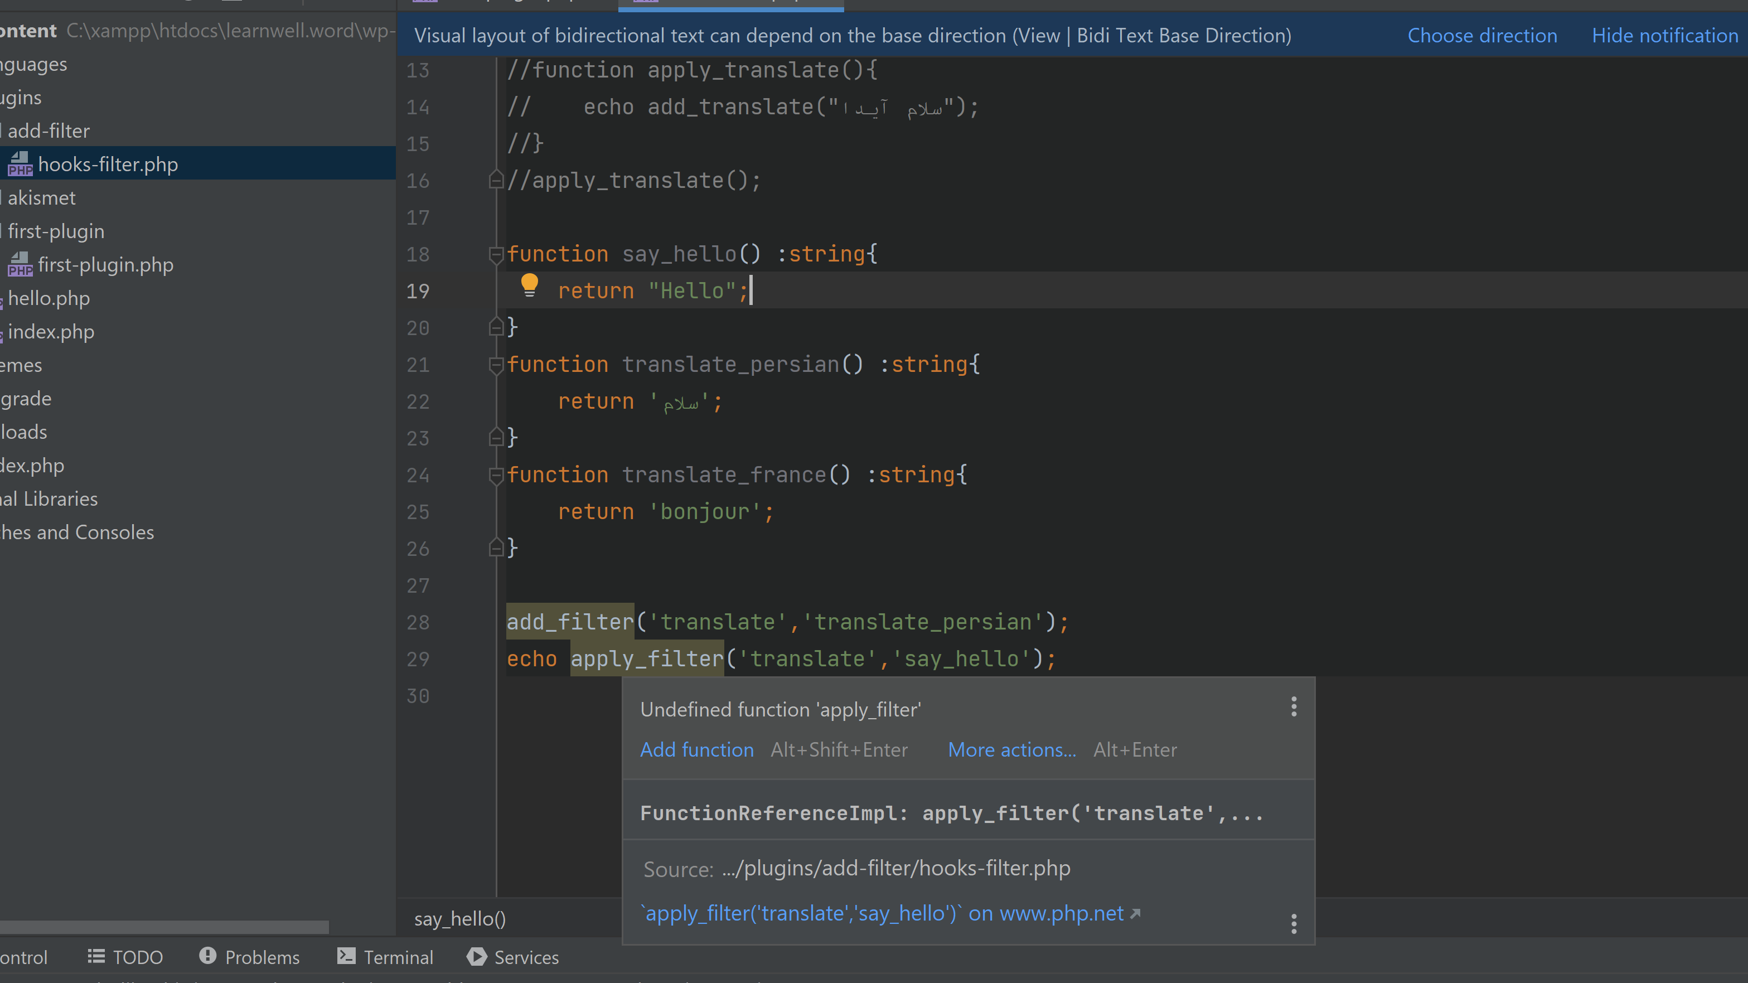Image resolution: width=1748 pixels, height=983 pixels.
Task: Click the Problems warning icon
Action: 207,957
